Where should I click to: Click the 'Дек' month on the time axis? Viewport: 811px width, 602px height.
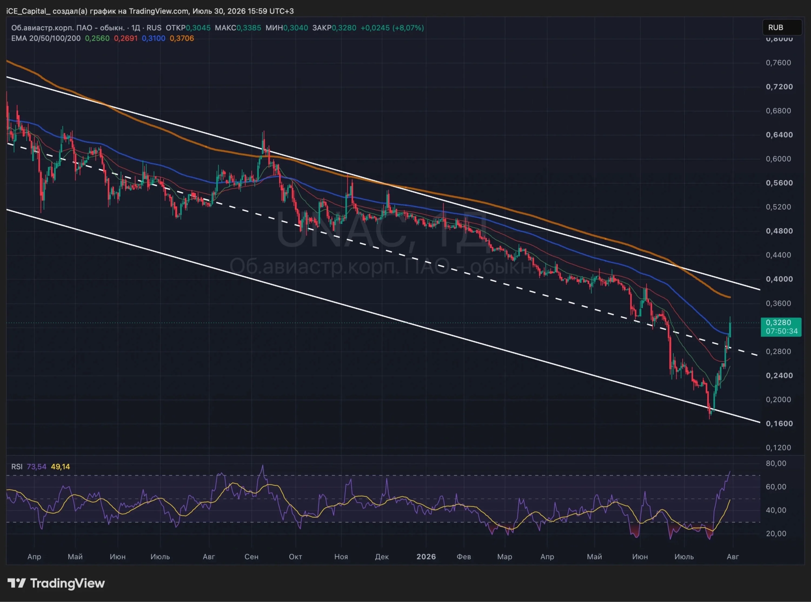[x=382, y=557]
